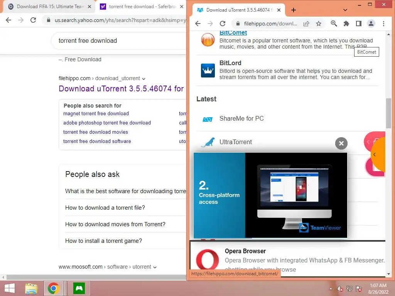This screenshot has width=395, height=296.
Task: Click 'magnet torrent free download' suggestion
Action: 96,114
